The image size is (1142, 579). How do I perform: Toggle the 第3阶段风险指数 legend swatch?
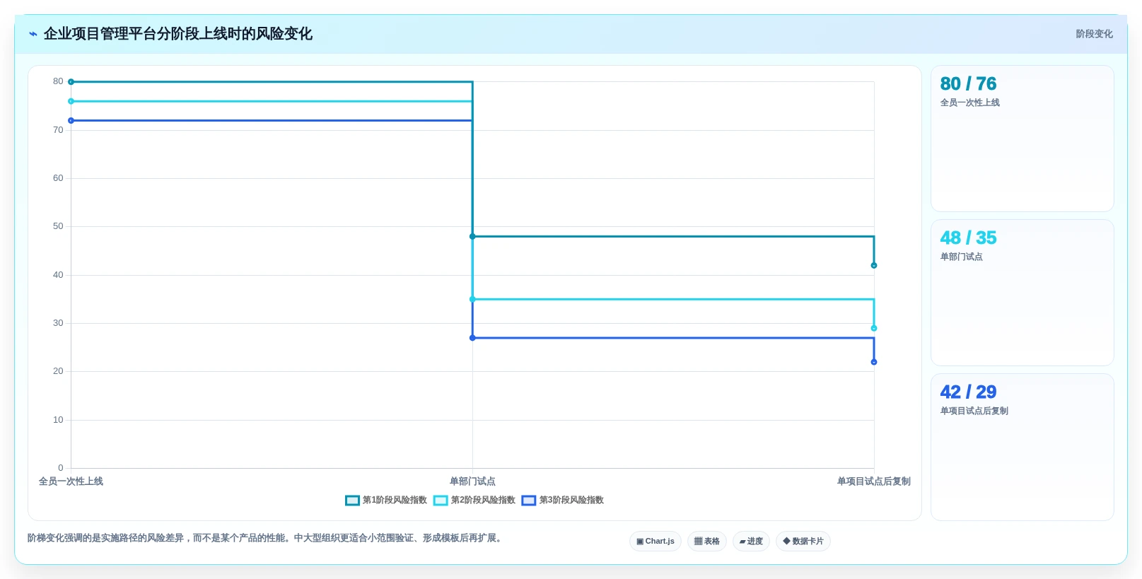[529, 501]
